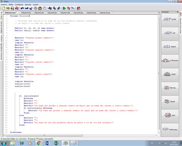Click the horizontal scrollbar under the editor
Viewport: 182px width, 146px height.
(x=44, y=135)
